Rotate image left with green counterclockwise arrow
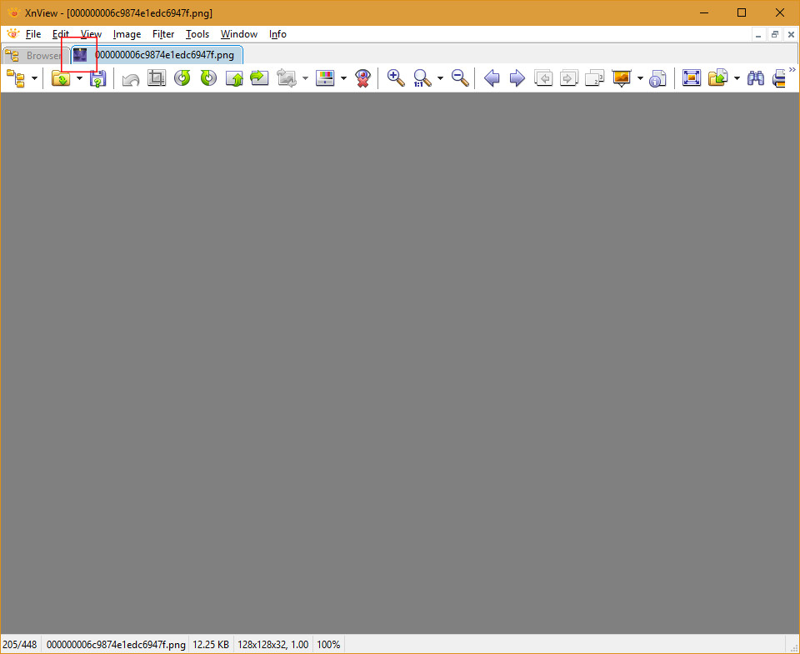The width and height of the screenshot is (800, 654). [182, 78]
